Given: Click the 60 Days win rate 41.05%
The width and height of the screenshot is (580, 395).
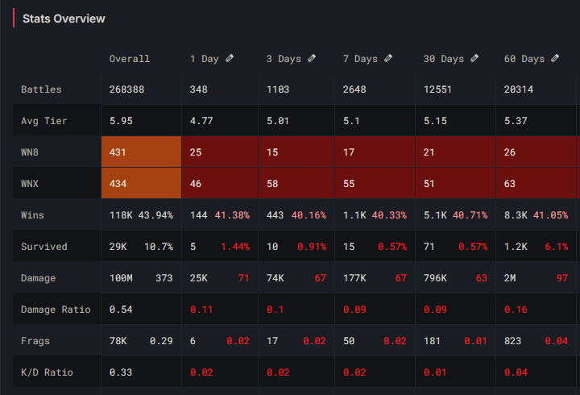Looking at the screenshot, I should coord(550,215).
